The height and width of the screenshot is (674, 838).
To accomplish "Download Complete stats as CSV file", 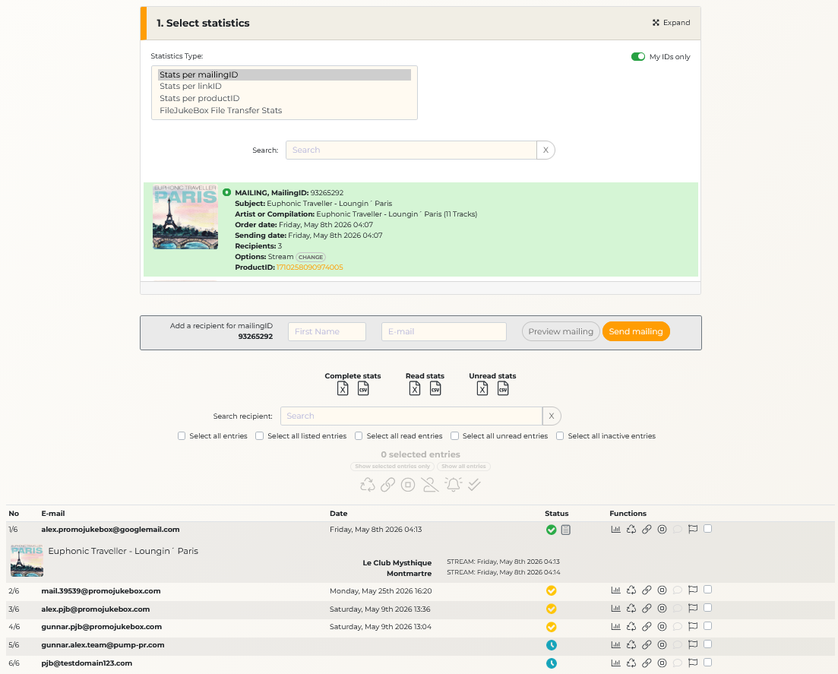I will (x=363, y=388).
